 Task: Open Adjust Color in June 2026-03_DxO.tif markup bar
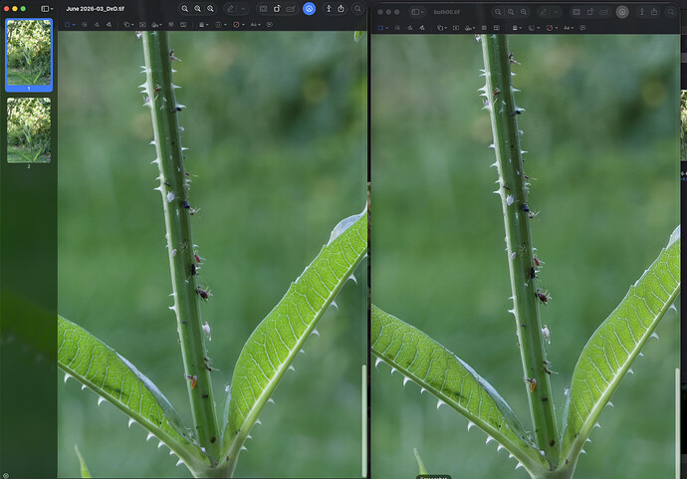(171, 25)
